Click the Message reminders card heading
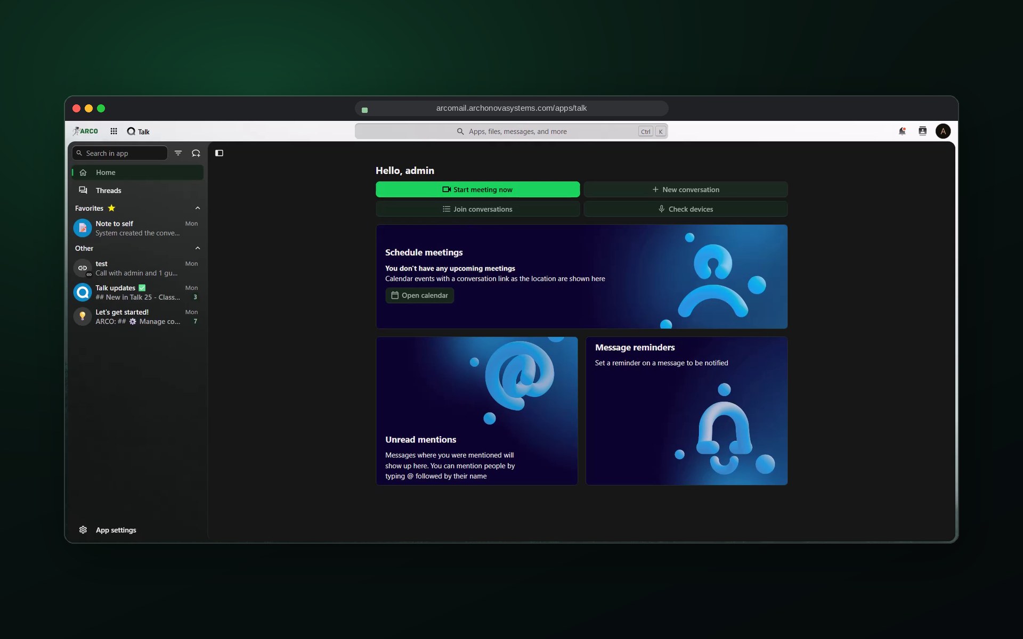Screen dimensions: 1023x639 [x=635, y=347]
